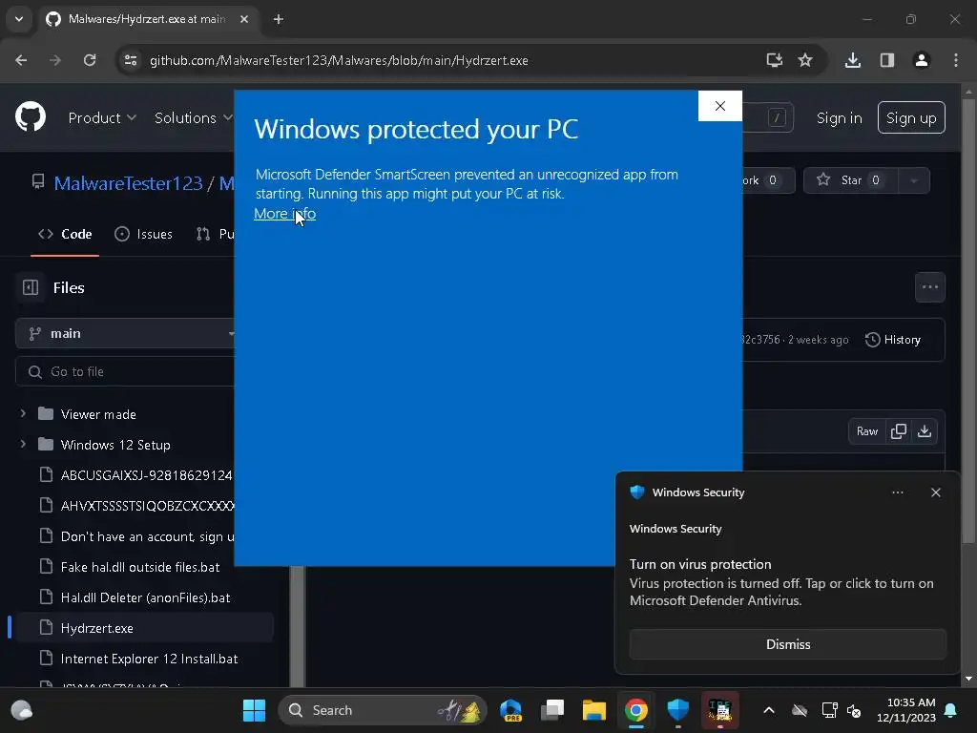Viewport: 977px width, 733px height.
Task: Expand the Viewer made folder
Action: coord(23,414)
